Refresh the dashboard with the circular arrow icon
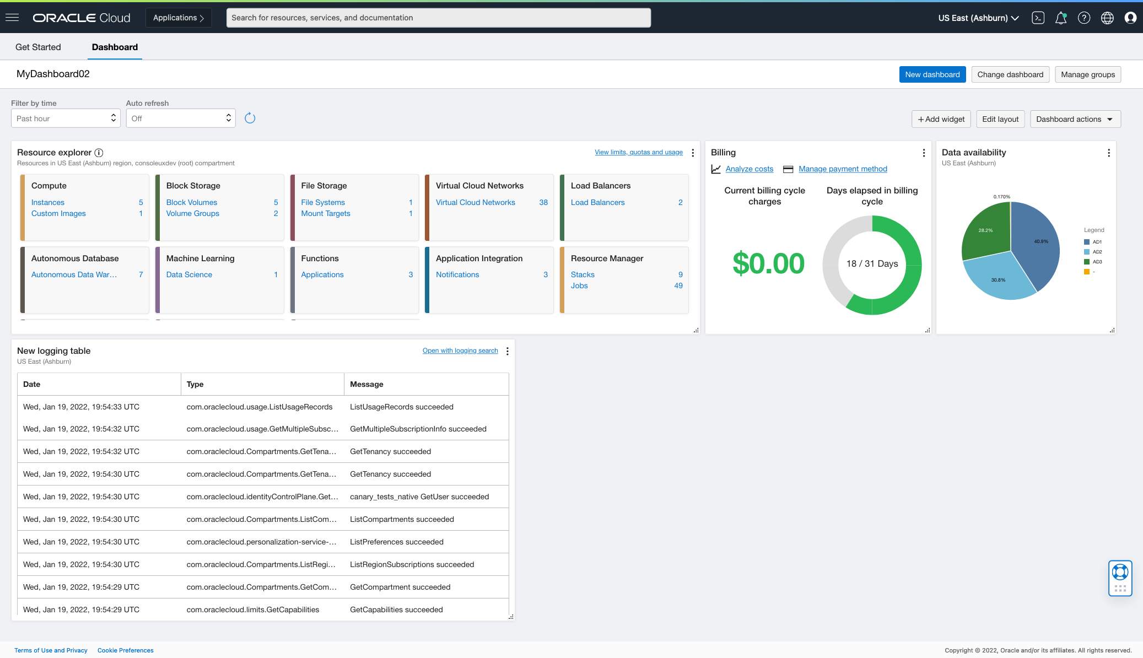Screen dimensions: 1143x658 click(x=250, y=118)
